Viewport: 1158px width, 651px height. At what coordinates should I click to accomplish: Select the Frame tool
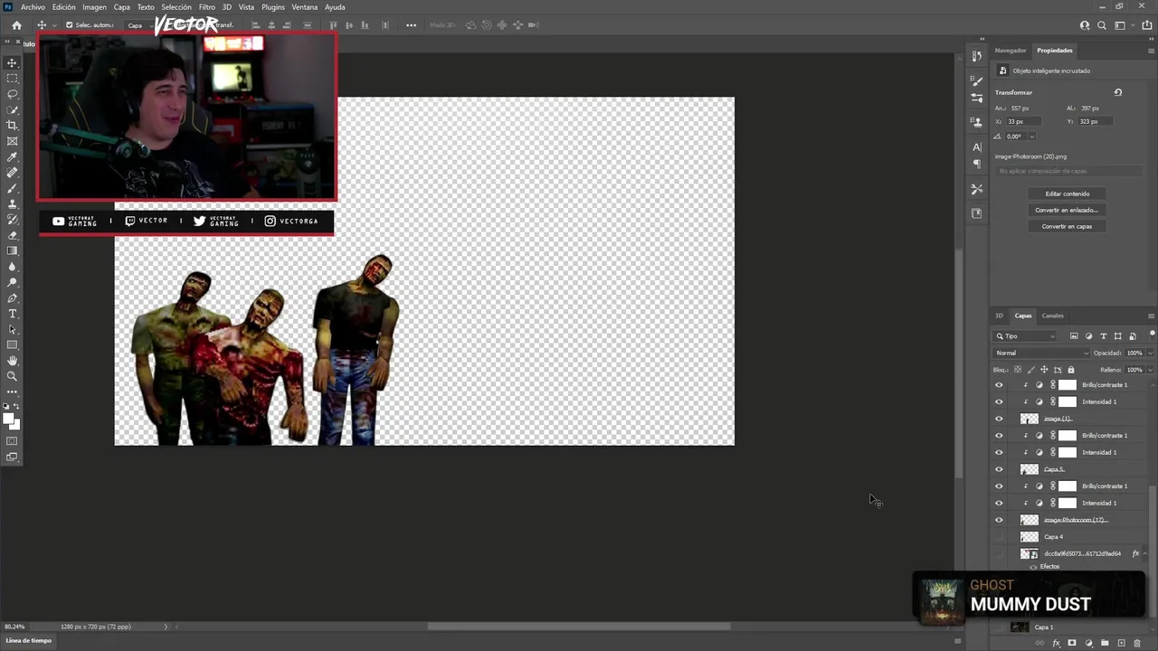click(13, 141)
